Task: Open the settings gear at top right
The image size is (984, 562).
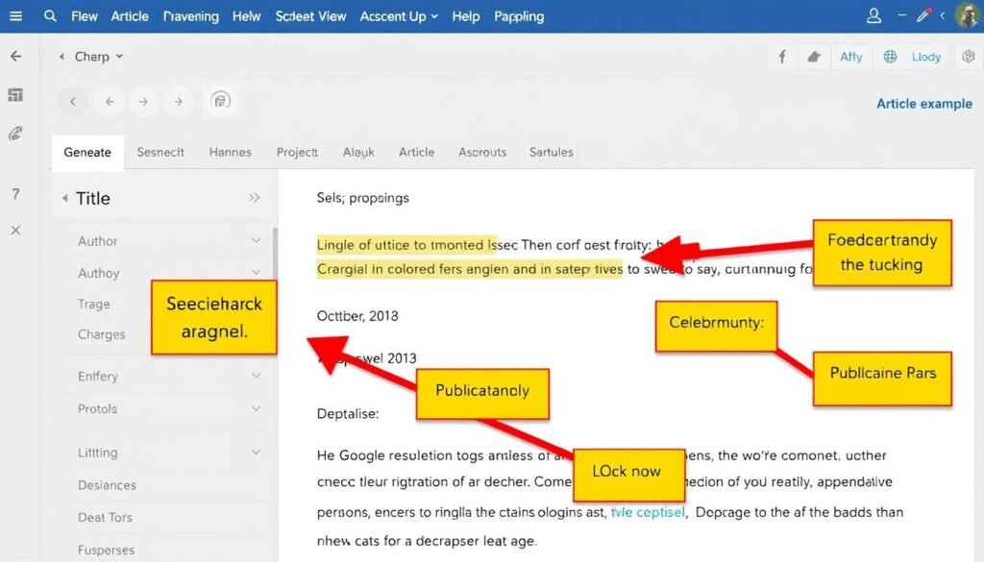Action: tap(969, 57)
